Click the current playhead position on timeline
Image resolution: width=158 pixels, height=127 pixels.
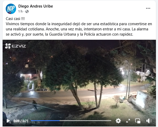point(60,121)
